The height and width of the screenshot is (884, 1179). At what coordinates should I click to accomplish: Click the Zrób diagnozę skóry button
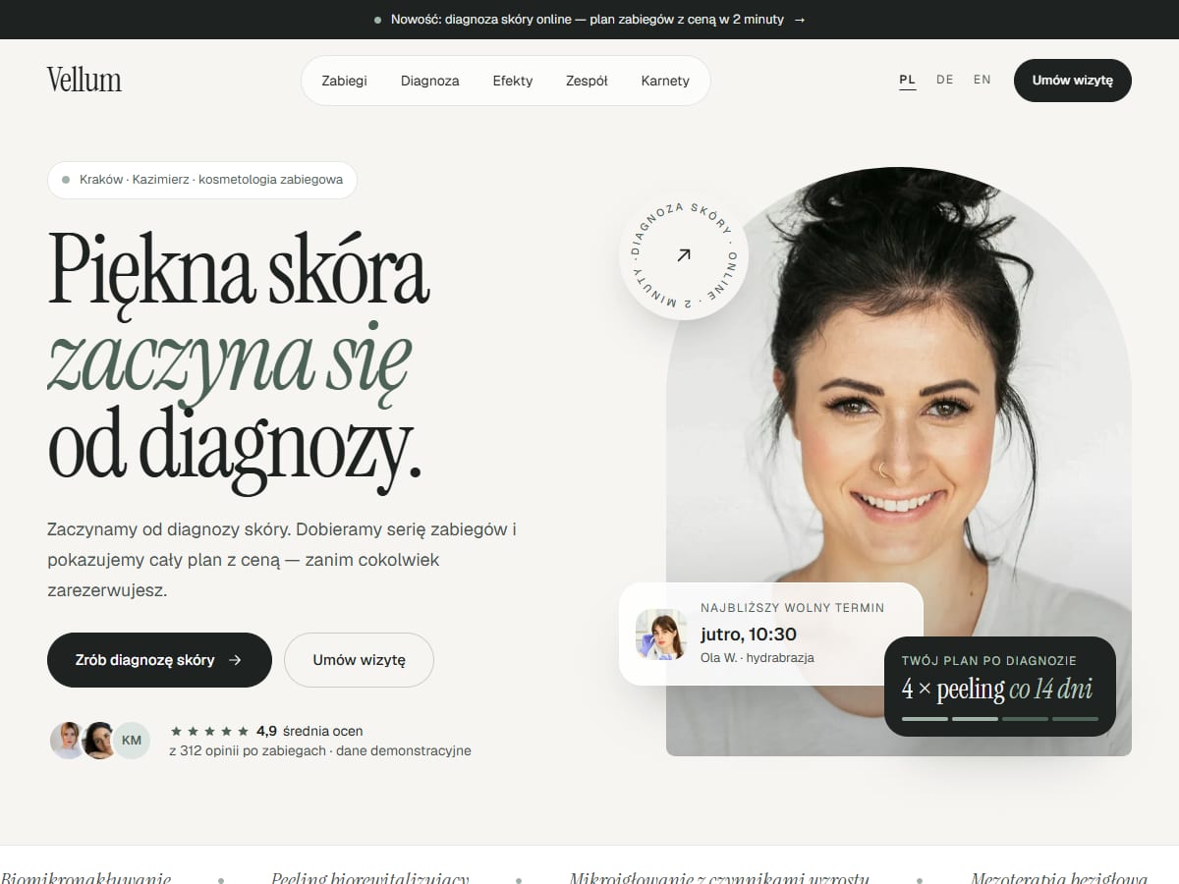point(159,660)
